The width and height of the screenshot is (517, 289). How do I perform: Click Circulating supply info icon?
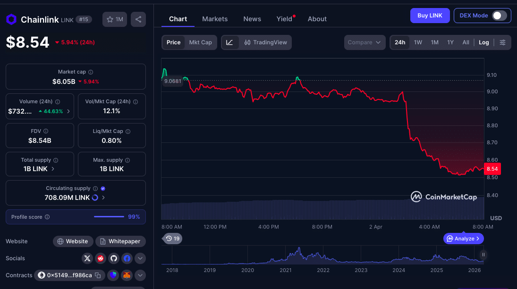click(x=95, y=189)
